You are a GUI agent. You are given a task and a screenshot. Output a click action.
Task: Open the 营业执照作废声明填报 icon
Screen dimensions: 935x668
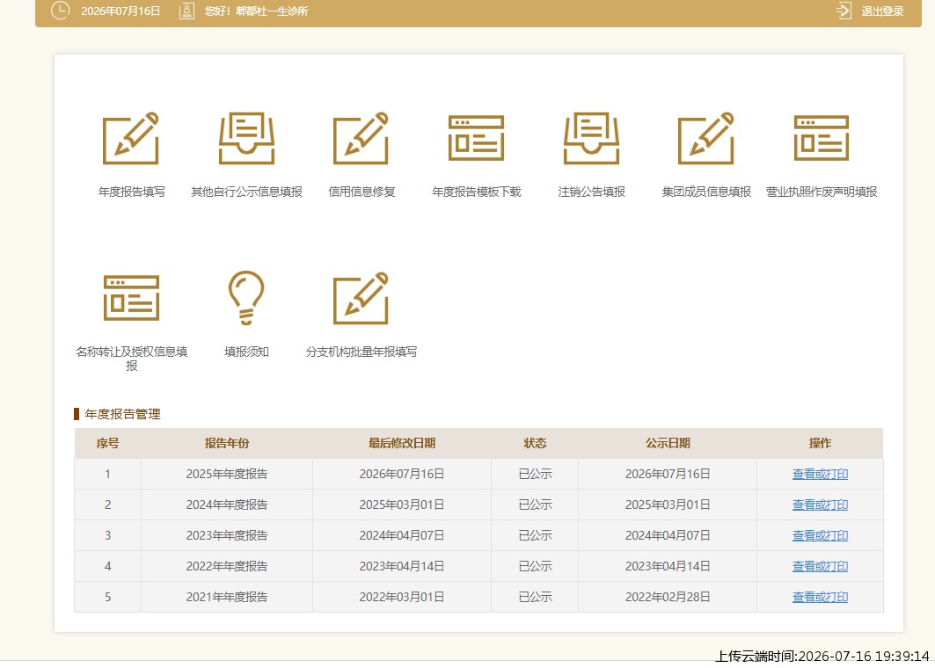click(x=822, y=138)
